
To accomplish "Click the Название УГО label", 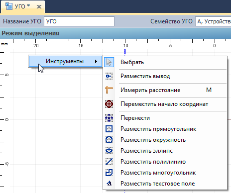I will (22, 21).
